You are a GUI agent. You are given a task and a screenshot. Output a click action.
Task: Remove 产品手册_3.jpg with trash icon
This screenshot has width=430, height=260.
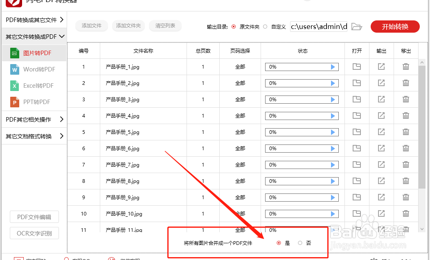[406, 99]
